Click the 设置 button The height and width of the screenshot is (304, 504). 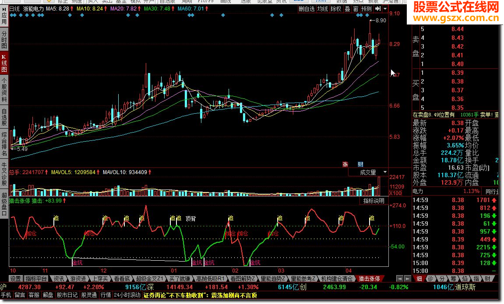pyautogui.click(x=15, y=279)
